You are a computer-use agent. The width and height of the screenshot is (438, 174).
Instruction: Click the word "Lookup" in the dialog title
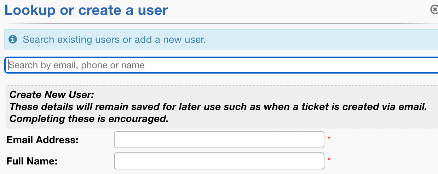30,10
